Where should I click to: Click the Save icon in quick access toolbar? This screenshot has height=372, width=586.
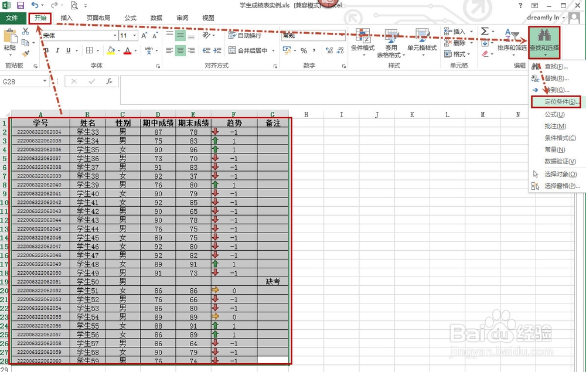[x=21, y=5]
